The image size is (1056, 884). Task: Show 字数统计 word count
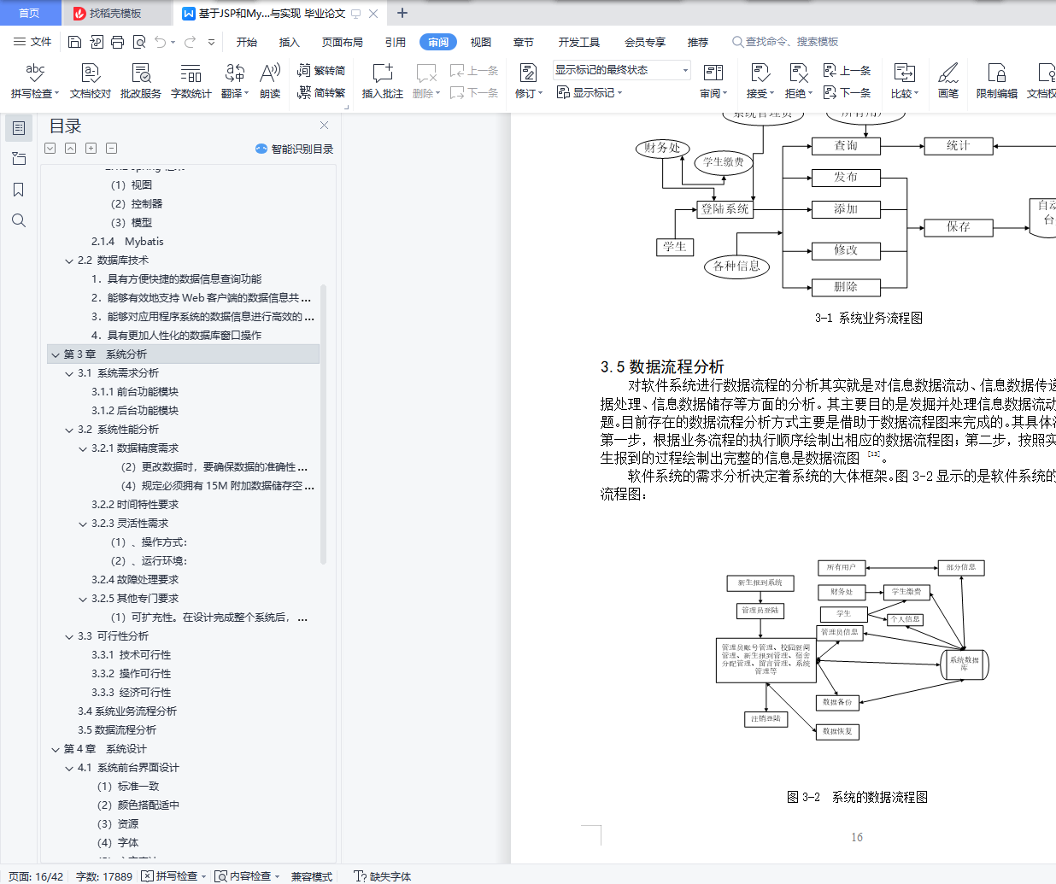click(x=191, y=81)
